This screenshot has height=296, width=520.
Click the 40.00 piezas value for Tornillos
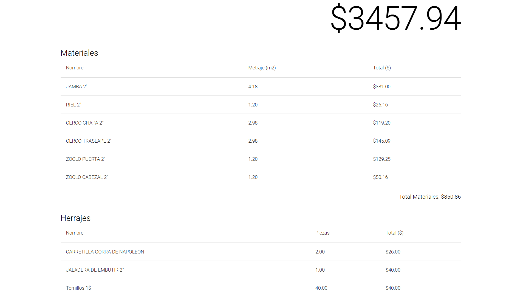321,288
